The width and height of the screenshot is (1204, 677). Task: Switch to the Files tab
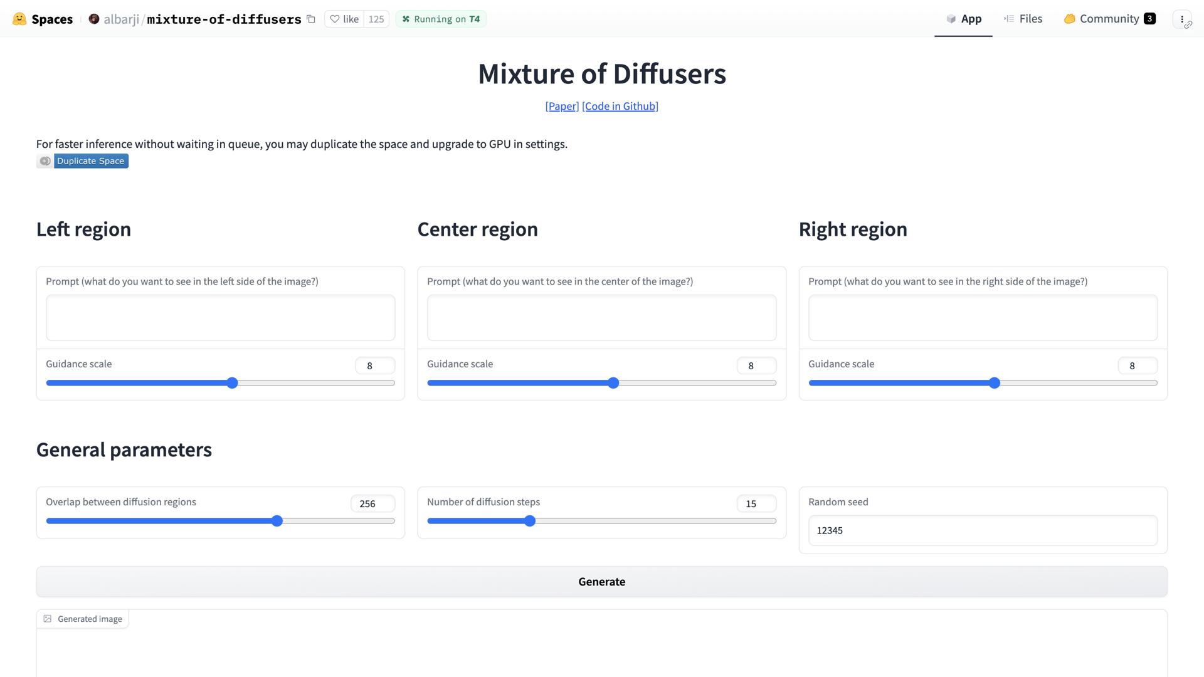(1023, 19)
